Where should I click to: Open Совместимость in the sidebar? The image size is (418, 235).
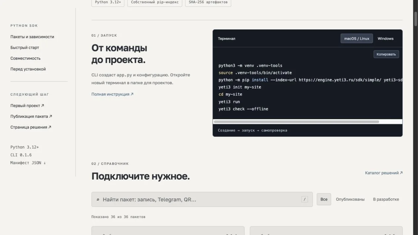pyautogui.click(x=25, y=58)
